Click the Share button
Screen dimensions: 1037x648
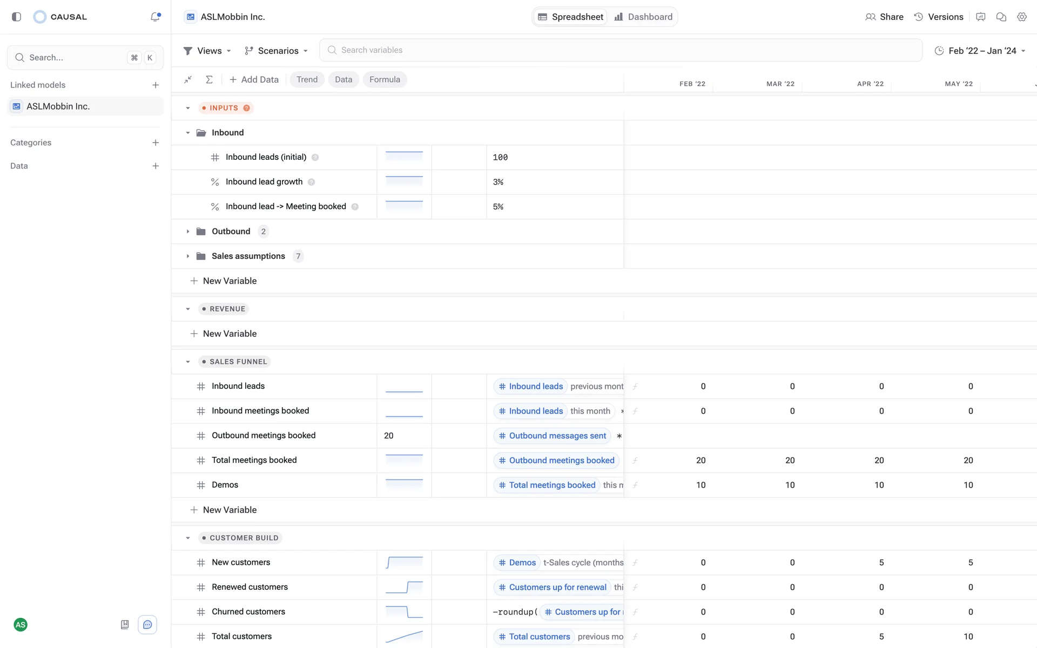(884, 17)
